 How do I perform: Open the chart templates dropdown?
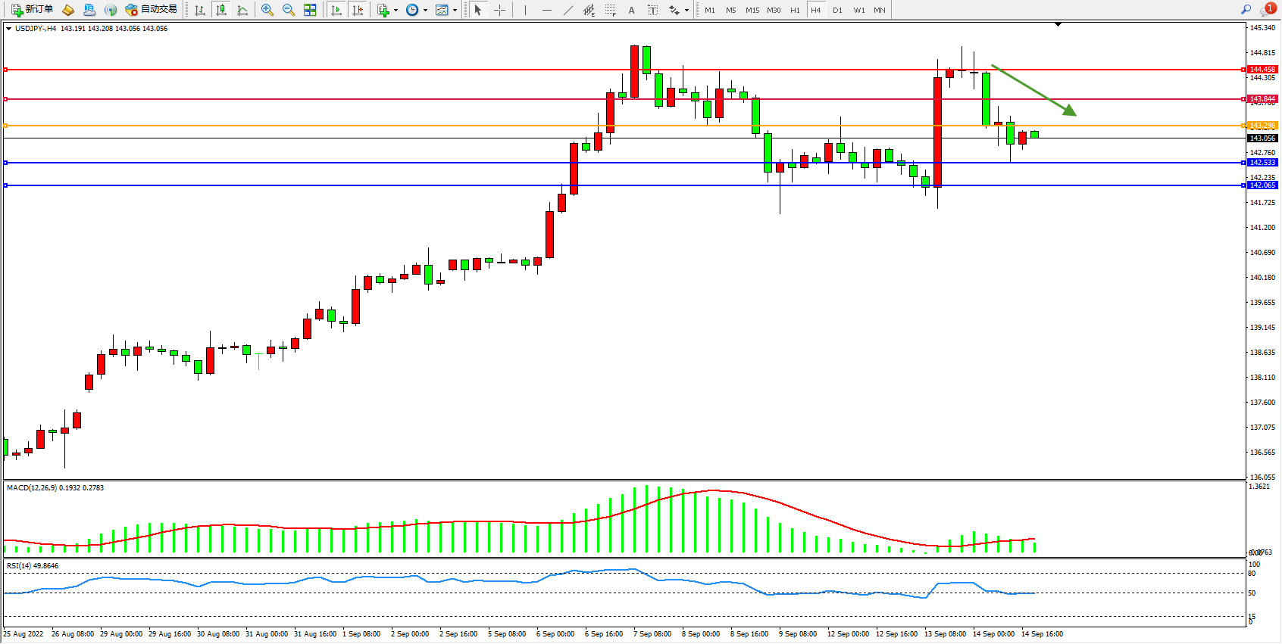(x=455, y=11)
